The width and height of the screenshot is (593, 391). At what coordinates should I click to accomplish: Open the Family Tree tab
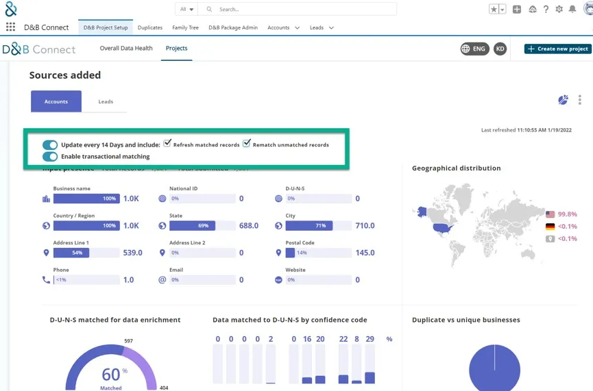pyautogui.click(x=185, y=27)
